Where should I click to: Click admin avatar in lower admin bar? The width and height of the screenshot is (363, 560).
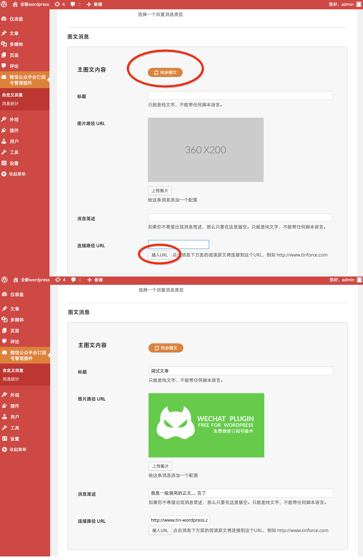359,280
